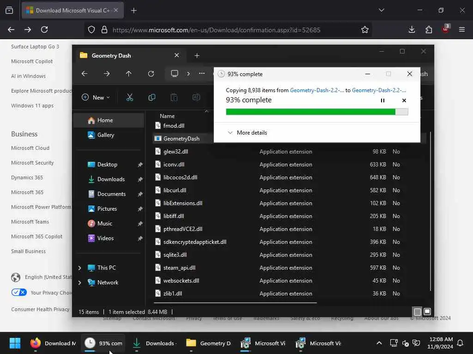Cancel the copy operation with the X beside pause
This screenshot has height=354, width=473.
(404, 100)
